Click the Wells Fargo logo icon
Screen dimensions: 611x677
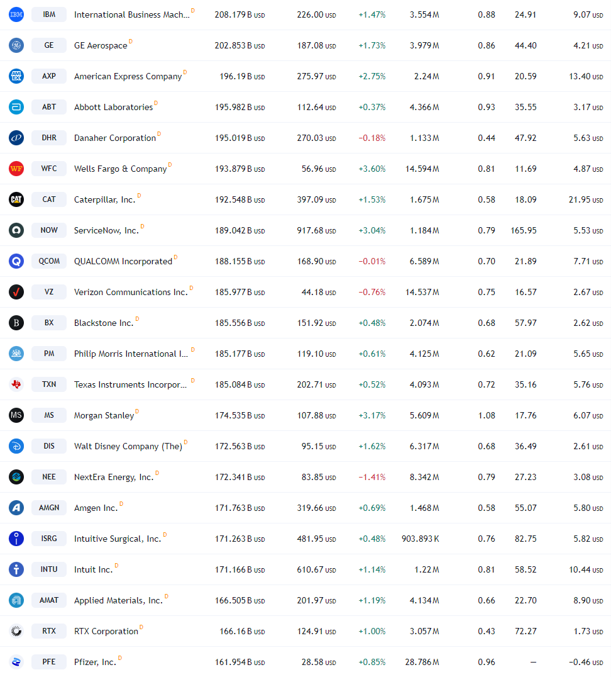pos(16,169)
